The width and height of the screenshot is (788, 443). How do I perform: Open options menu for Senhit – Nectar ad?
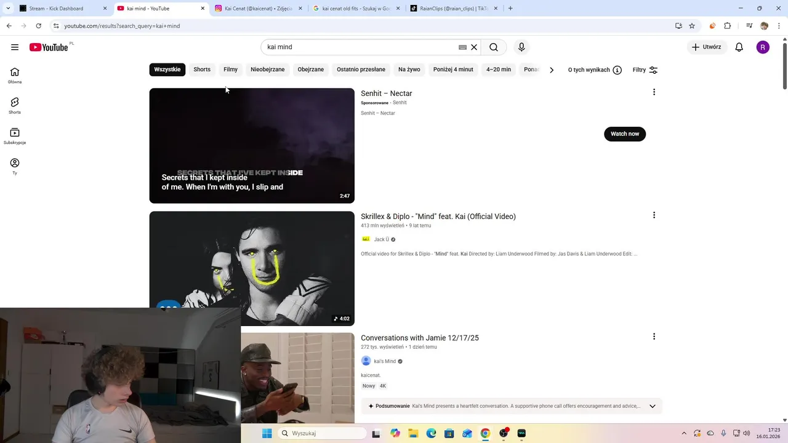(x=654, y=92)
